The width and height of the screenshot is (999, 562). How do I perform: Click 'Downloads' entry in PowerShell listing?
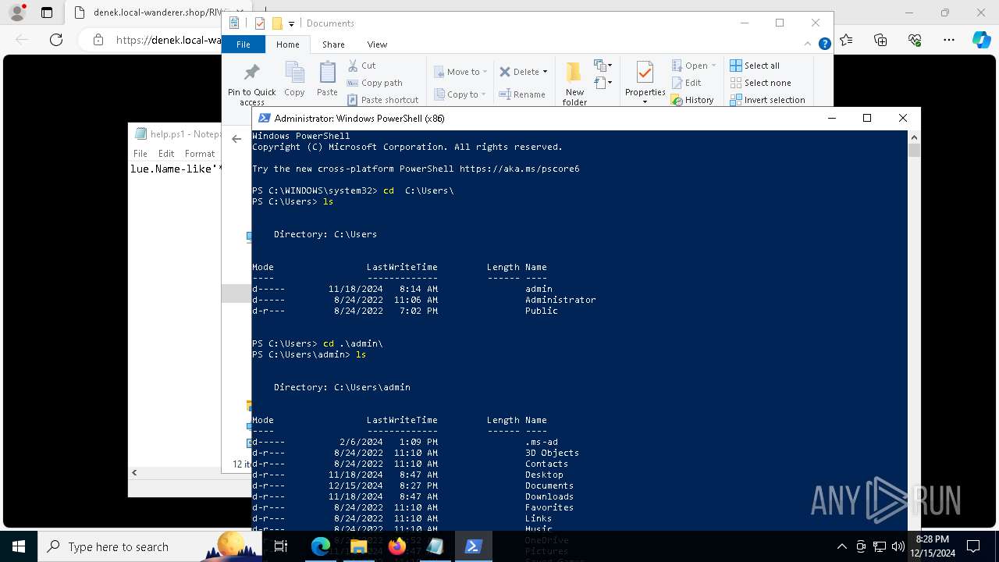coord(549,496)
